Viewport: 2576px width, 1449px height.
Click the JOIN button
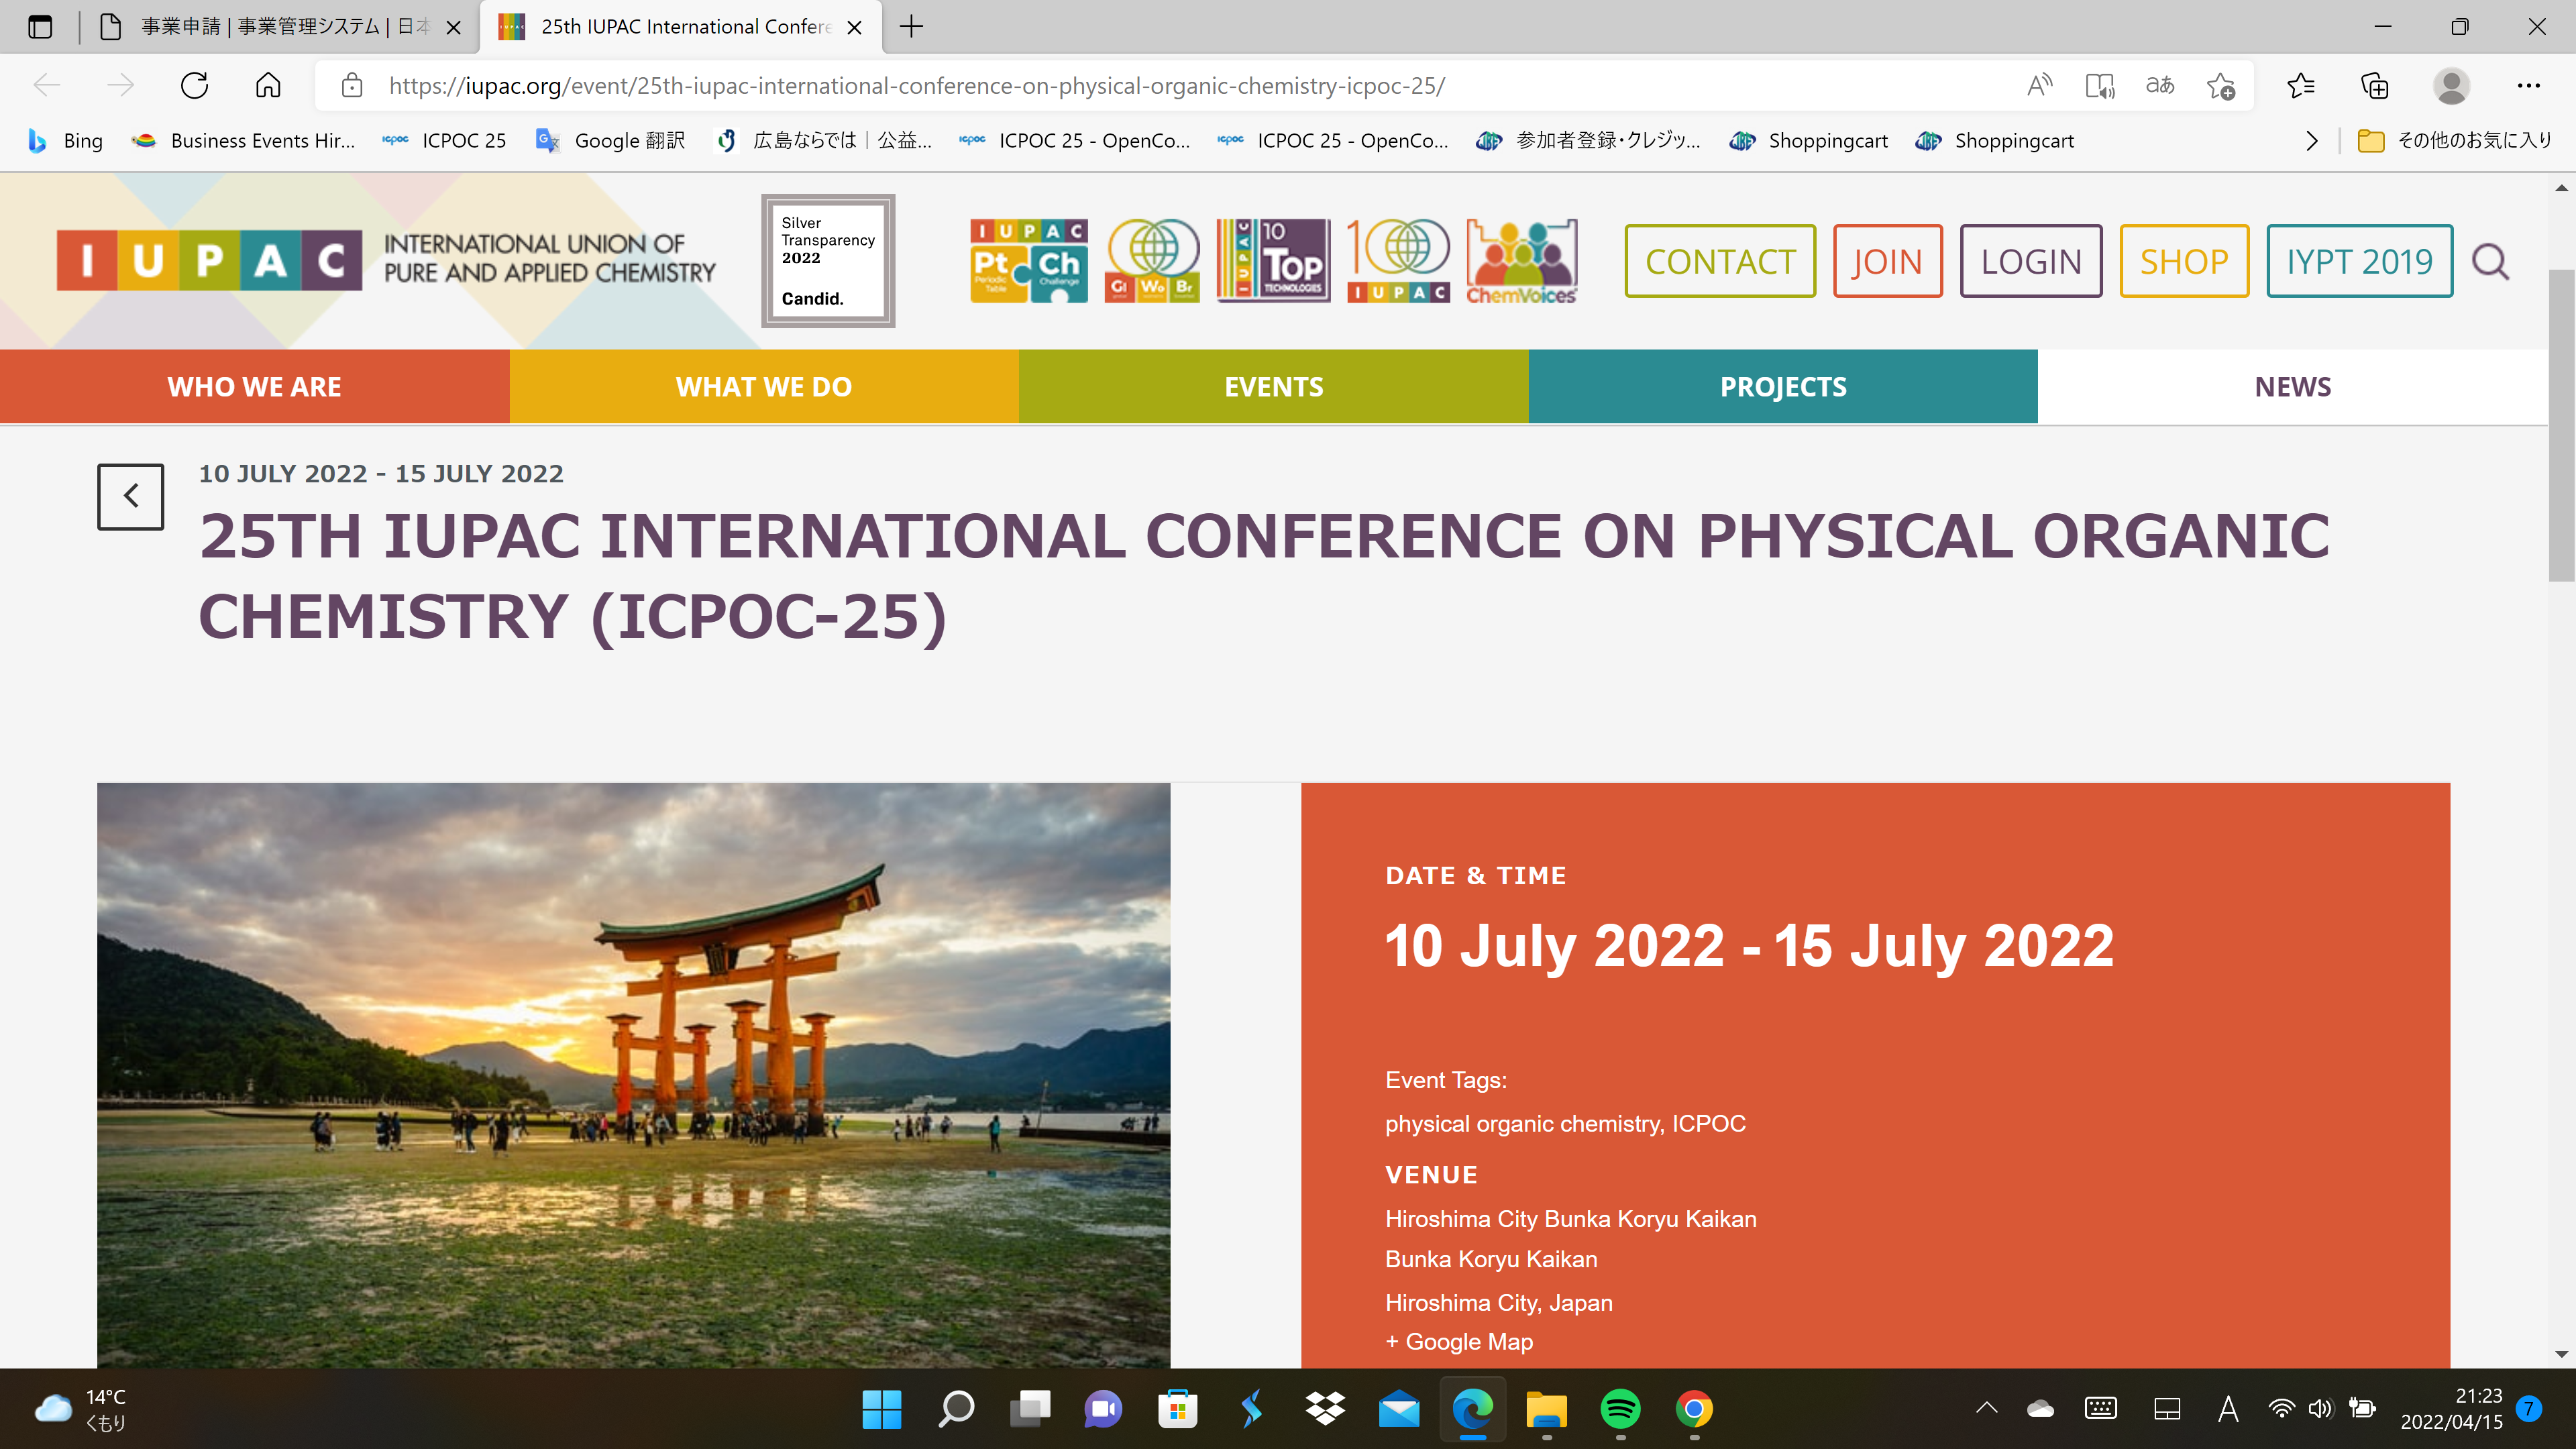coord(1887,261)
